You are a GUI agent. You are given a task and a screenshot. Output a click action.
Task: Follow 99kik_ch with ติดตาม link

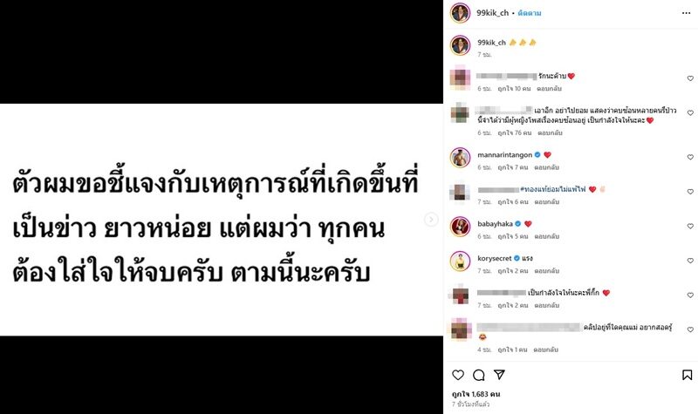click(530, 13)
